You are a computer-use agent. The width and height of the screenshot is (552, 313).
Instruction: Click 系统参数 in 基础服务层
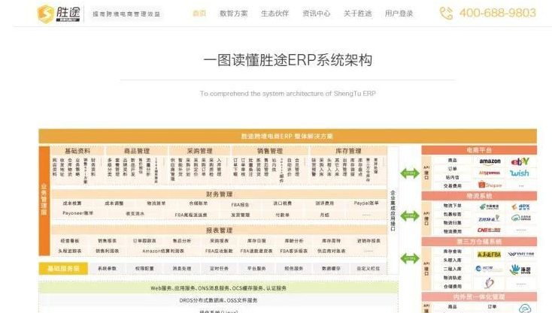[x=107, y=269]
